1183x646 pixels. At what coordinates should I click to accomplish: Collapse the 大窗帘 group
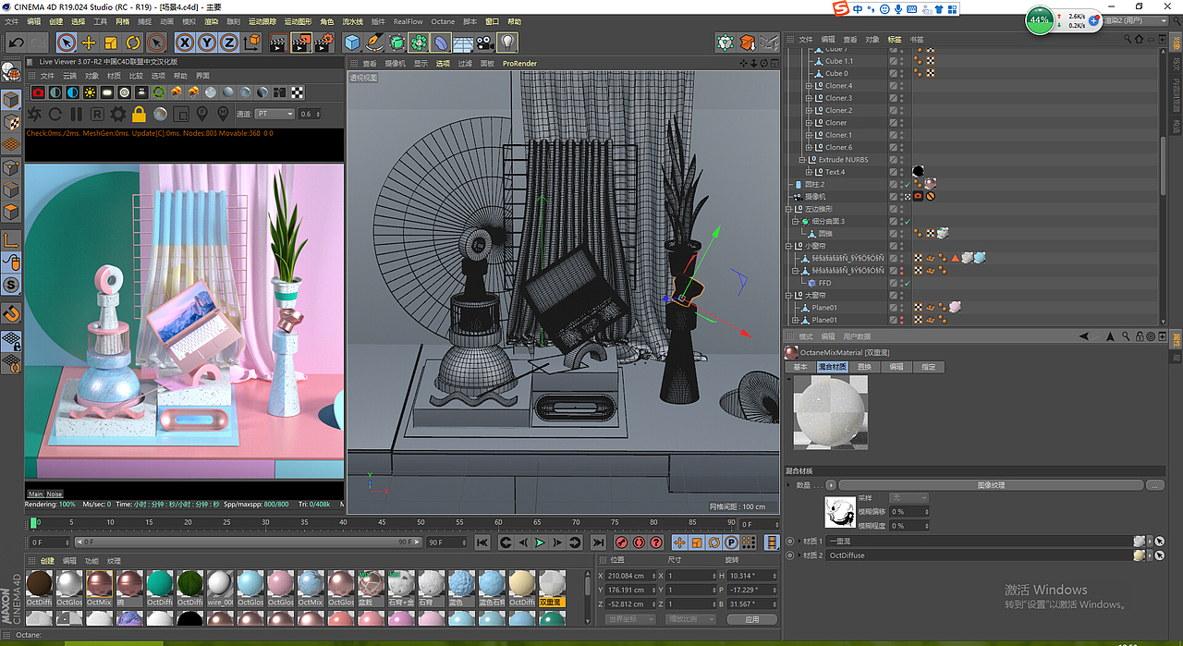pos(787,296)
